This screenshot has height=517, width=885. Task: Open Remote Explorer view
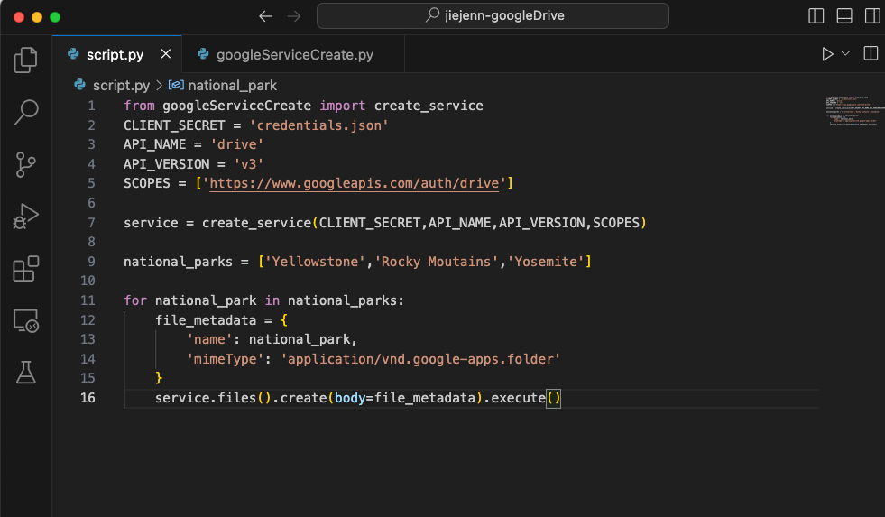pos(25,320)
